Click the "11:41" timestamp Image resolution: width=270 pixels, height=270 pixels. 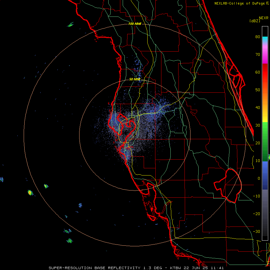[x=217, y=268]
